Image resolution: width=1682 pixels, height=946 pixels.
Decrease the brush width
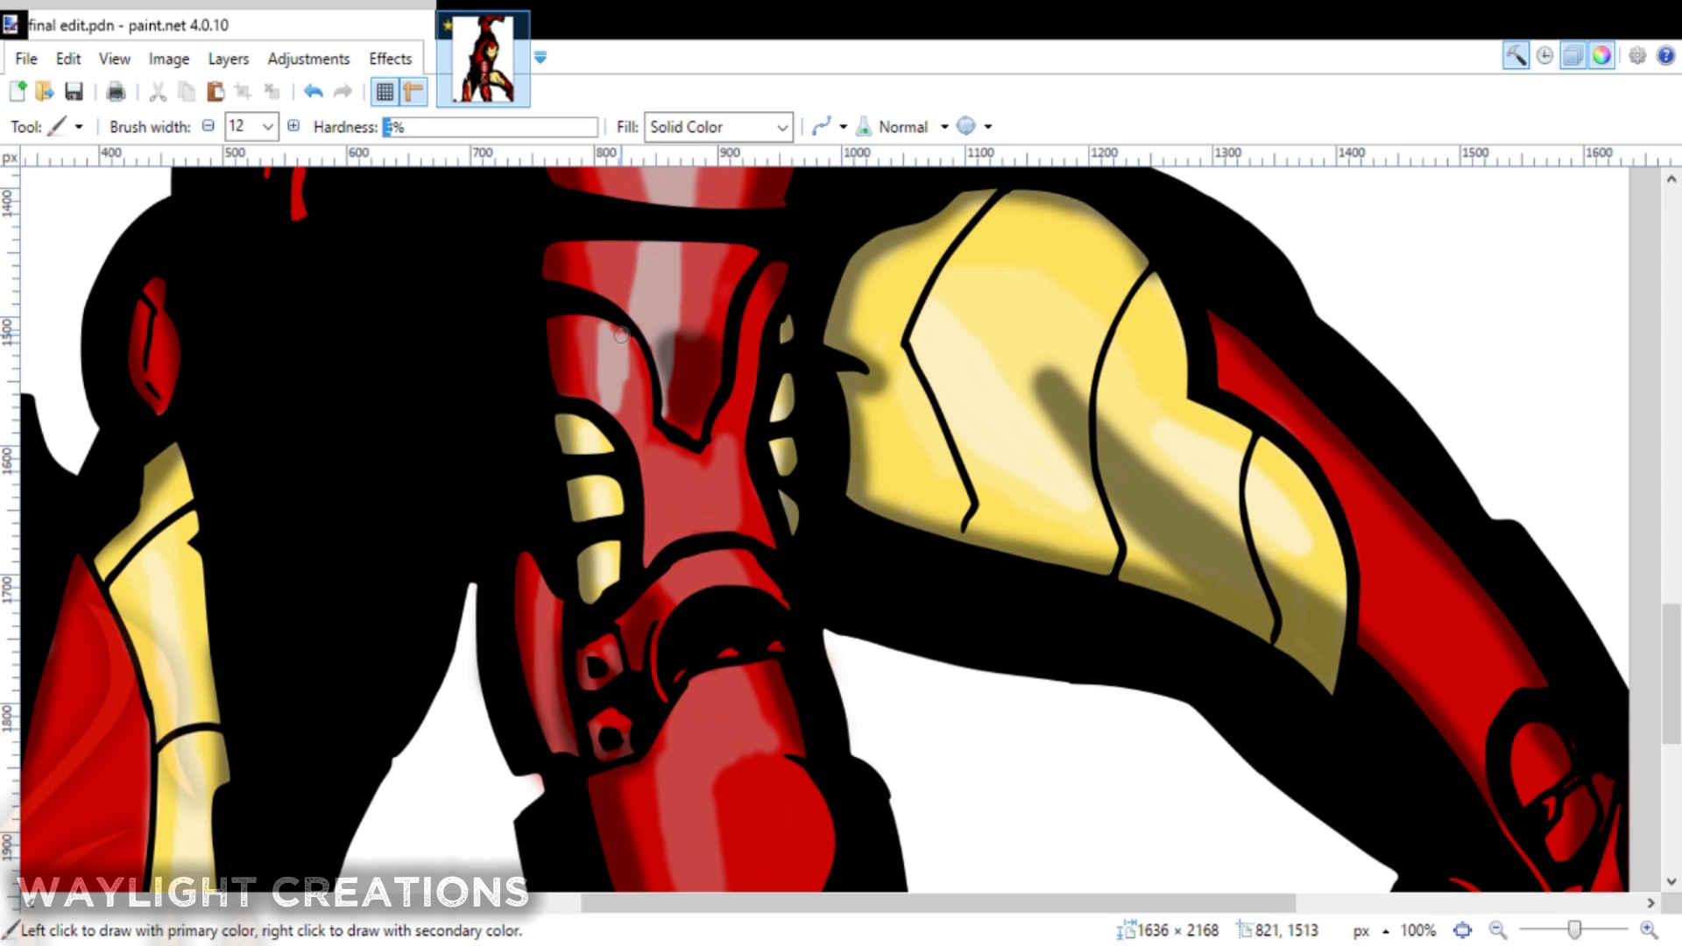[208, 126]
